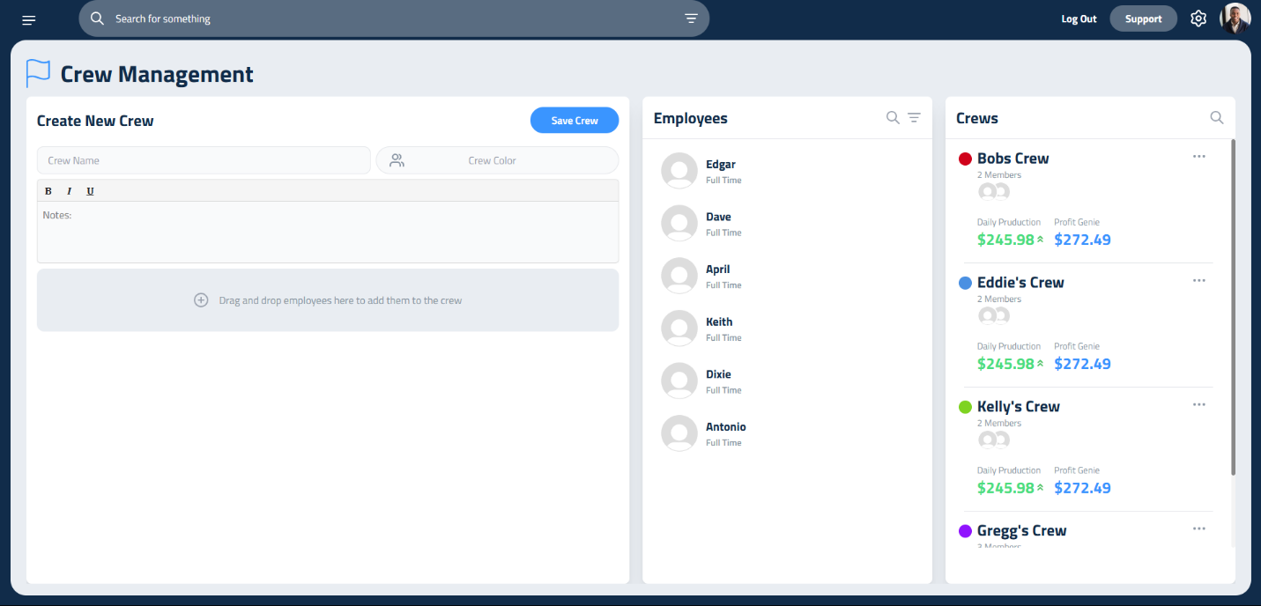Image resolution: width=1261 pixels, height=606 pixels.
Task: Click into the Crew Name field
Action: point(204,160)
